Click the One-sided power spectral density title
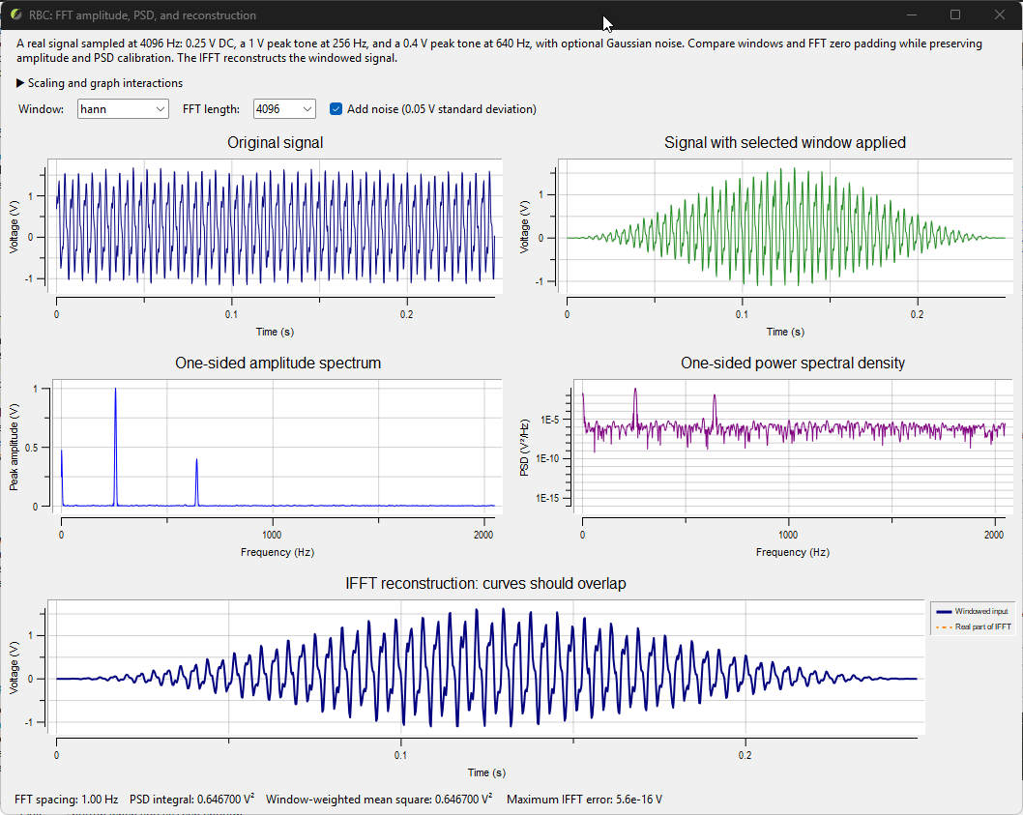The image size is (1023, 815). pos(793,363)
